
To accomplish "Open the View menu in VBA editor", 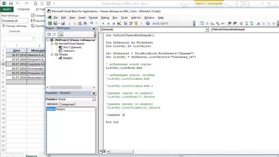I will (72, 17).
